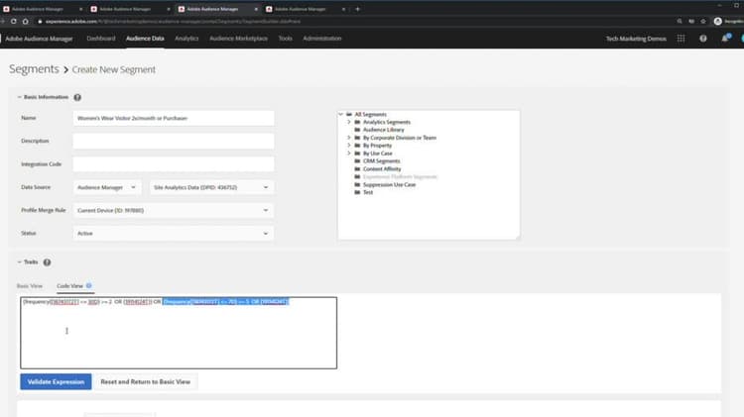Click the Name input field
744x417 pixels.
(x=174, y=118)
